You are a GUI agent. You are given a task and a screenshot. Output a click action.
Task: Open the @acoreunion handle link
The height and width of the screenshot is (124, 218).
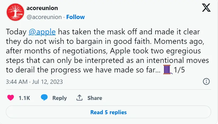coord(44,17)
